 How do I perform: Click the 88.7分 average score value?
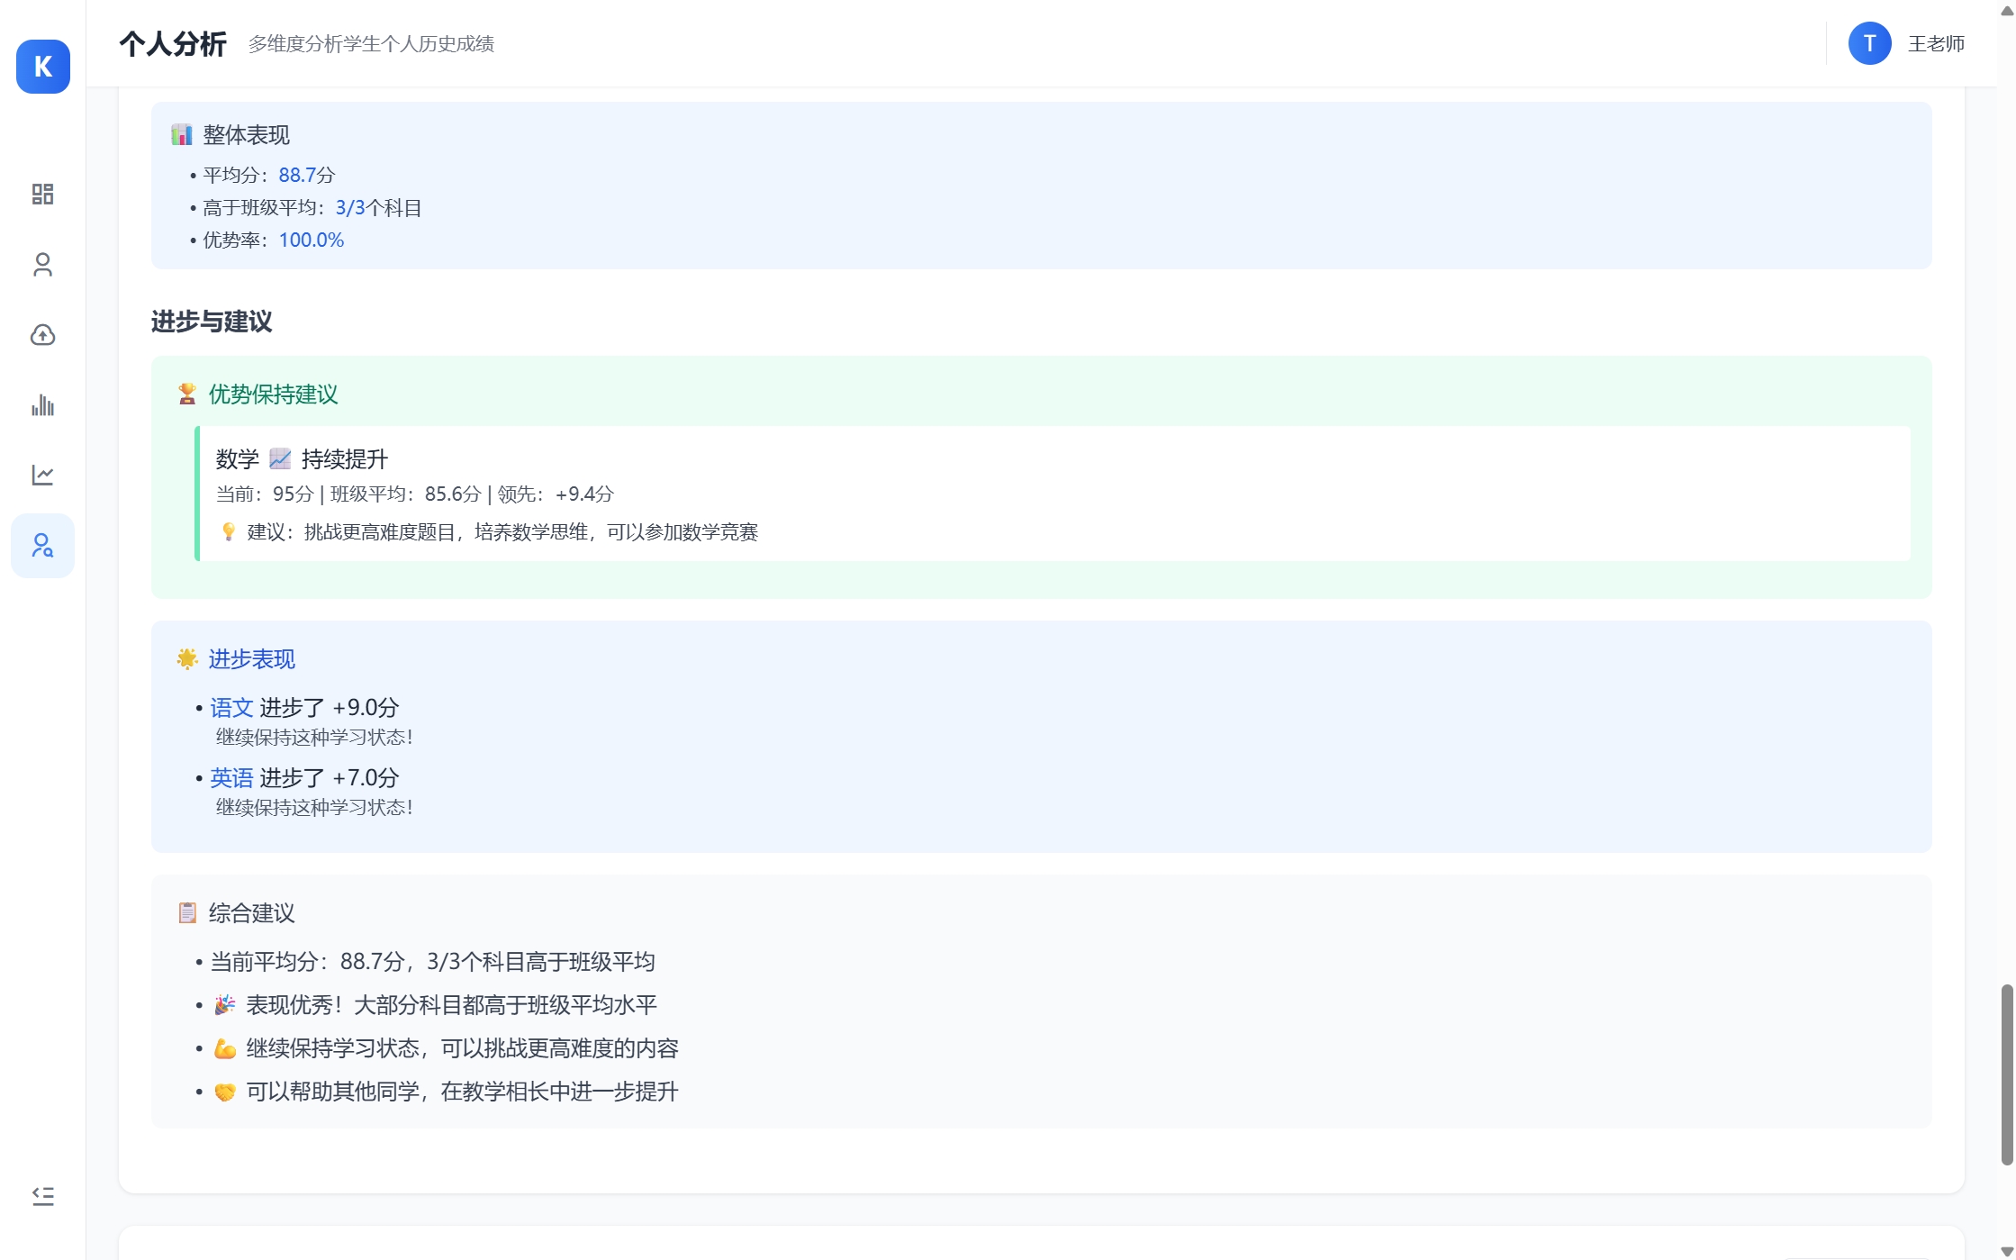306,175
